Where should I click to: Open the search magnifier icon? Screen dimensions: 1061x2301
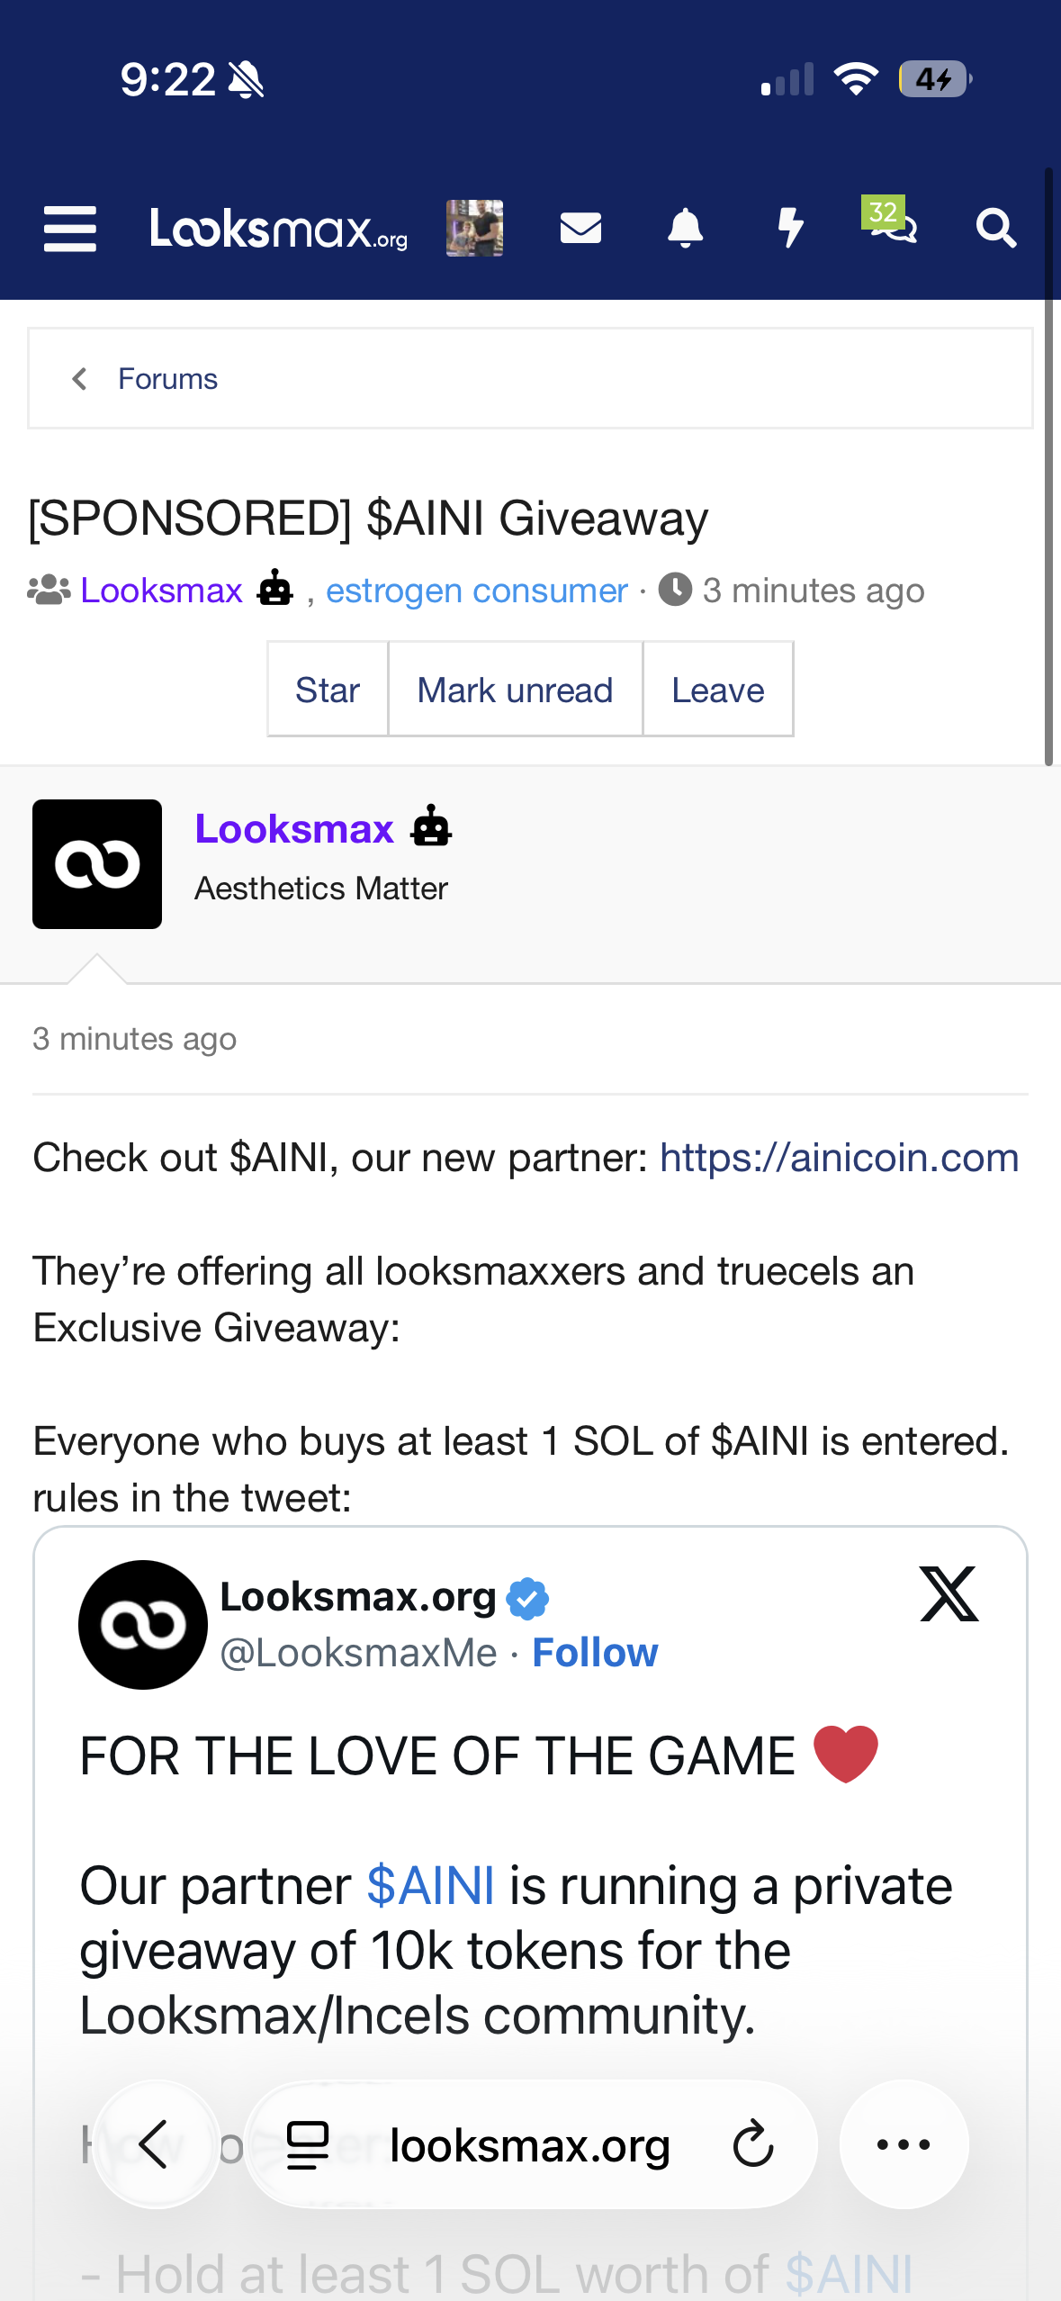pos(995,229)
